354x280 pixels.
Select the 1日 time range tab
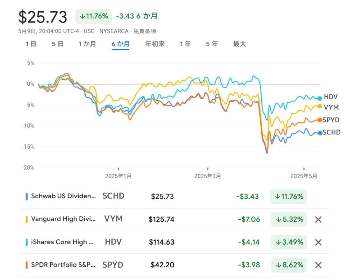tap(31, 44)
